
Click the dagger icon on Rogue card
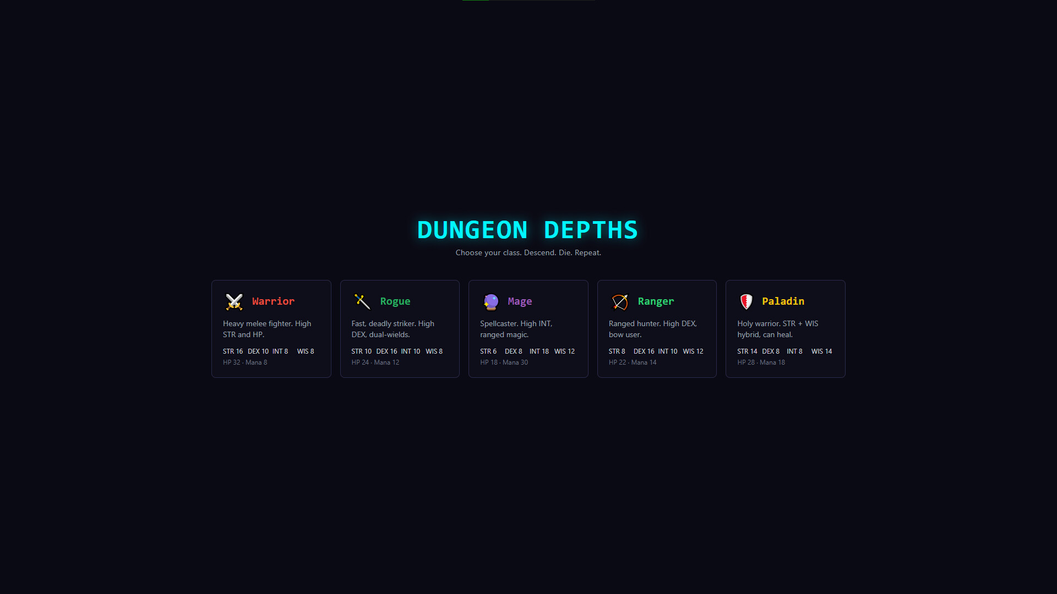[x=362, y=301]
